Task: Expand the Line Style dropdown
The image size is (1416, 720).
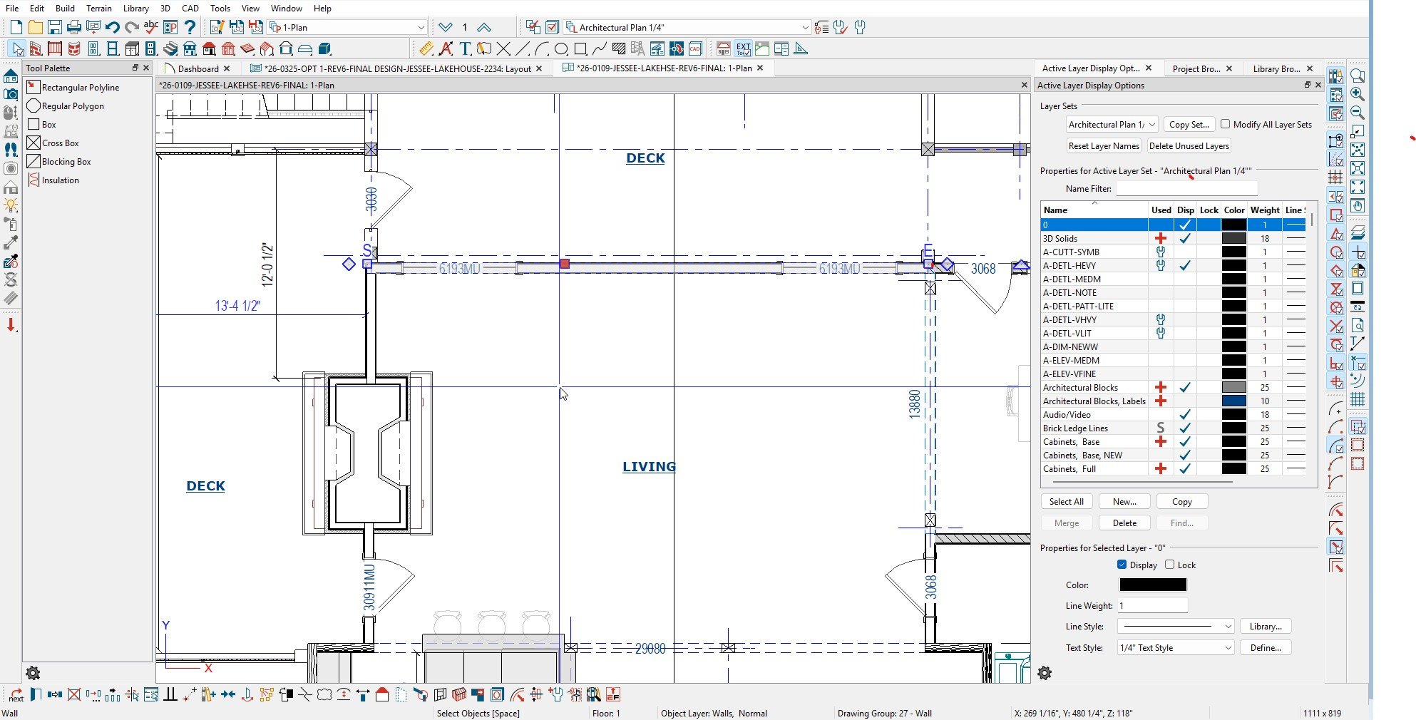Action: tap(1175, 627)
